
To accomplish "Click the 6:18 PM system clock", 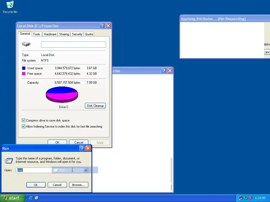I will 260,198.
